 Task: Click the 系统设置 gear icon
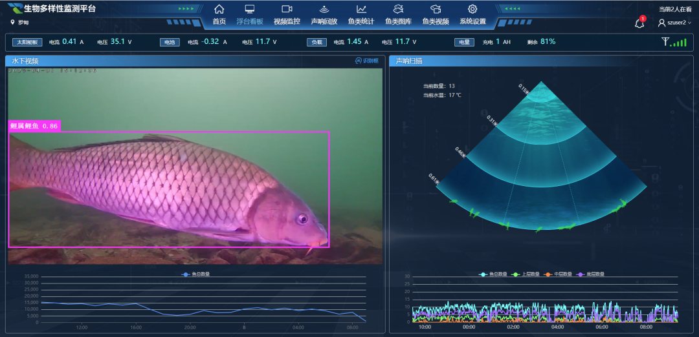pos(472,9)
